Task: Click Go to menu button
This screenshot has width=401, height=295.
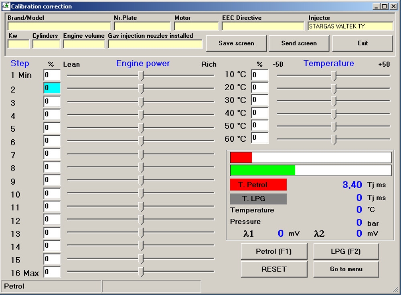Action: click(346, 269)
